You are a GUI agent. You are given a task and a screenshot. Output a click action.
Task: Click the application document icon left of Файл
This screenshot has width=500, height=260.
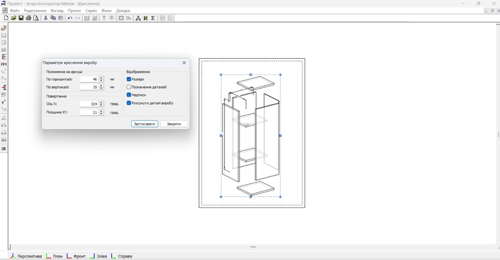5,11
